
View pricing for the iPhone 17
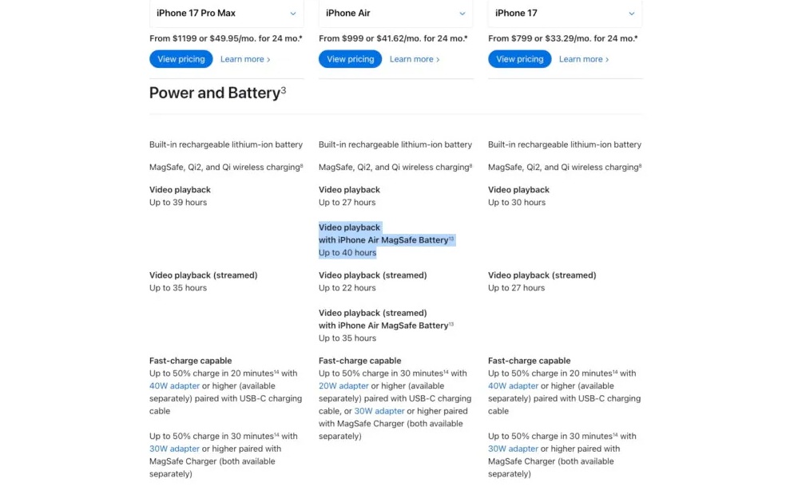click(x=520, y=59)
